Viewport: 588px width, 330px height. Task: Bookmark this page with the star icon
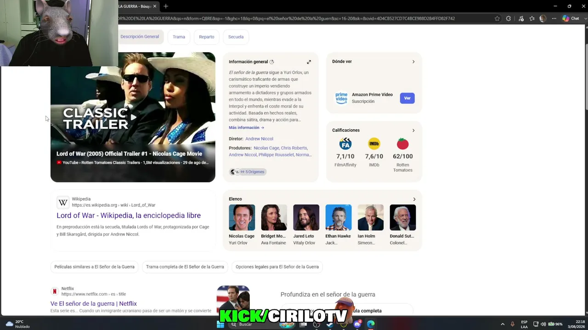pyautogui.click(x=497, y=19)
